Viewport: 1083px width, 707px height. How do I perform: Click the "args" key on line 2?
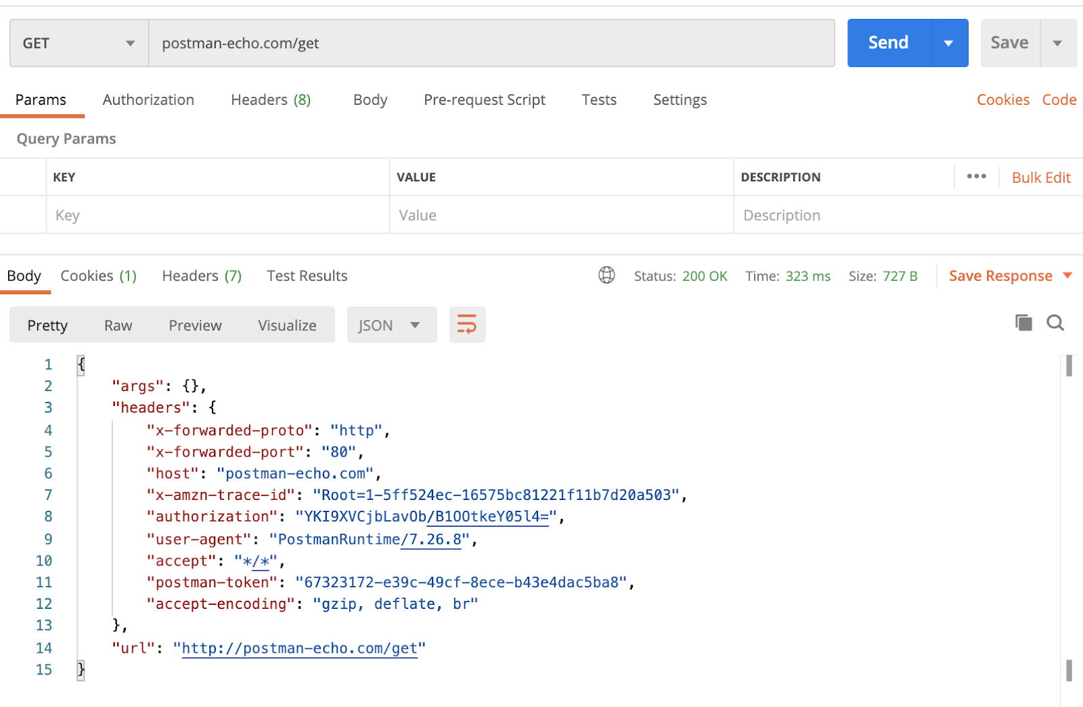(138, 386)
